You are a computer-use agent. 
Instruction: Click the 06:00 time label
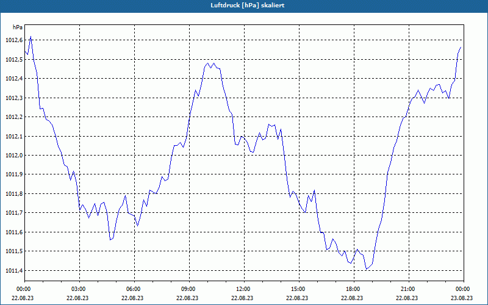134,289
